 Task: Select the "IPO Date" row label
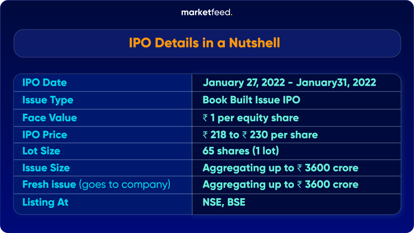pyautogui.click(x=44, y=83)
